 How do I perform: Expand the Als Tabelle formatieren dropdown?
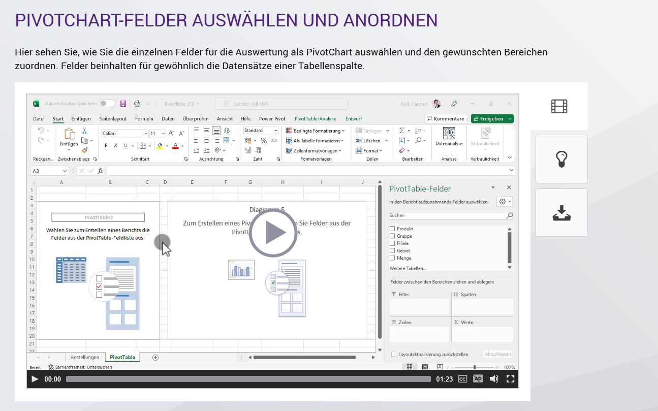[x=315, y=141]
